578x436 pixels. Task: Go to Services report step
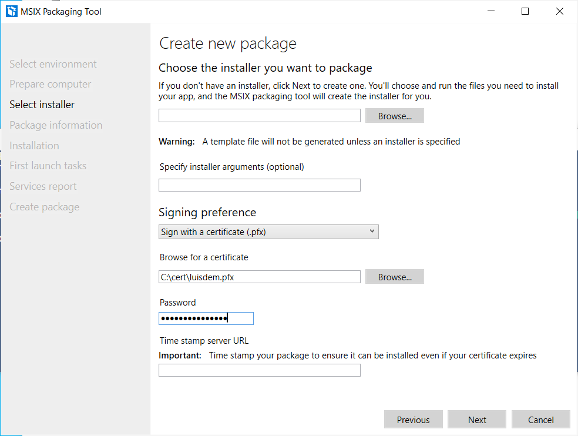43,186
